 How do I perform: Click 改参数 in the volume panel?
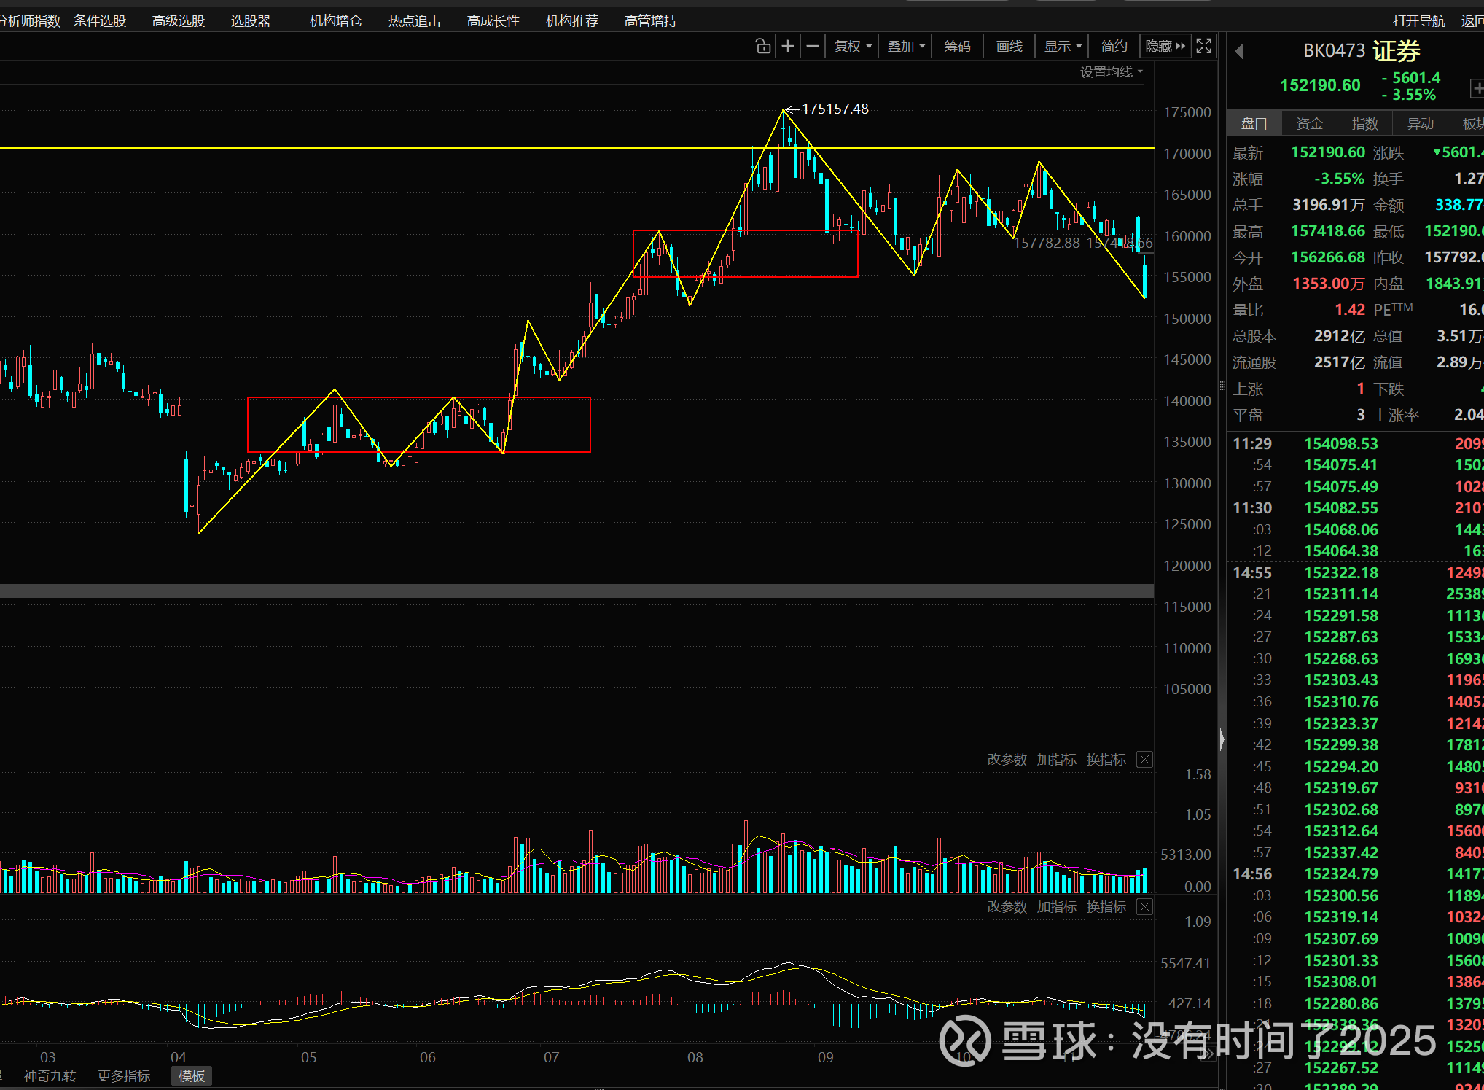tap(1007, 760)
